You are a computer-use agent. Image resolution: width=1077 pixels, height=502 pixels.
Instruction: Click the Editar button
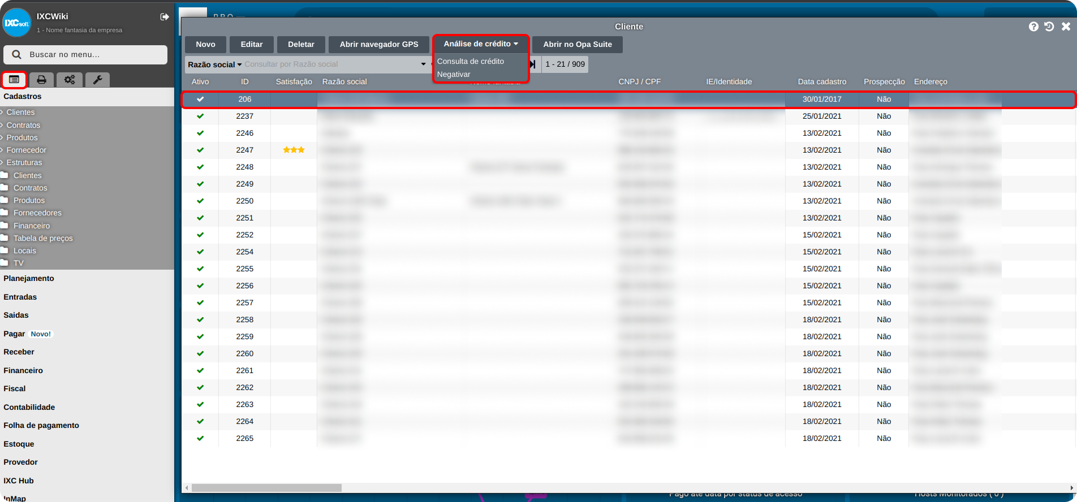252,45
